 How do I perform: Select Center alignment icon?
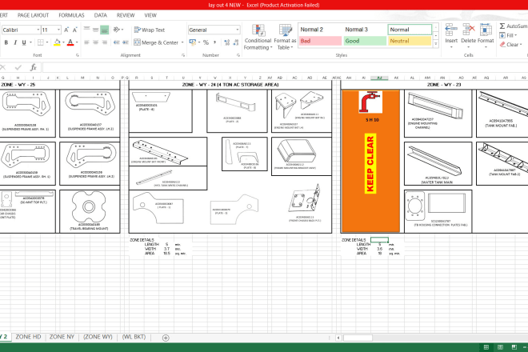(96, 42)
